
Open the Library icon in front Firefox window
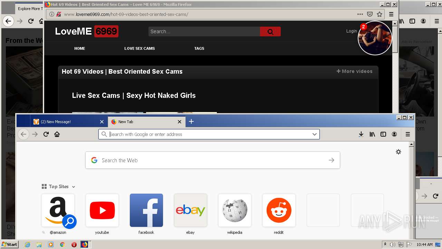pos(372,134)
